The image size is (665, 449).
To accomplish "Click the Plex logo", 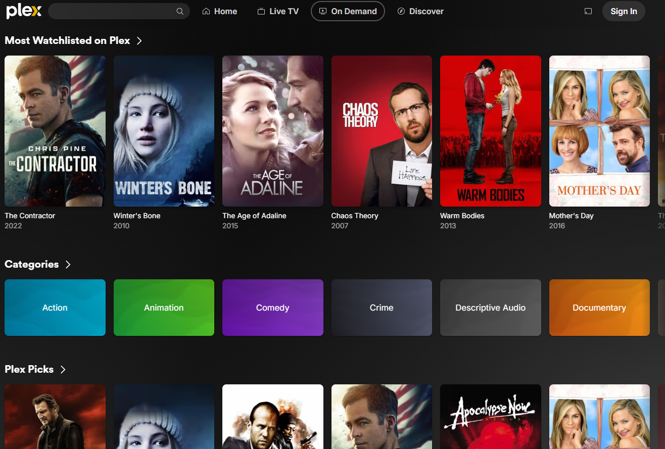I will click(x=24, y=11).
